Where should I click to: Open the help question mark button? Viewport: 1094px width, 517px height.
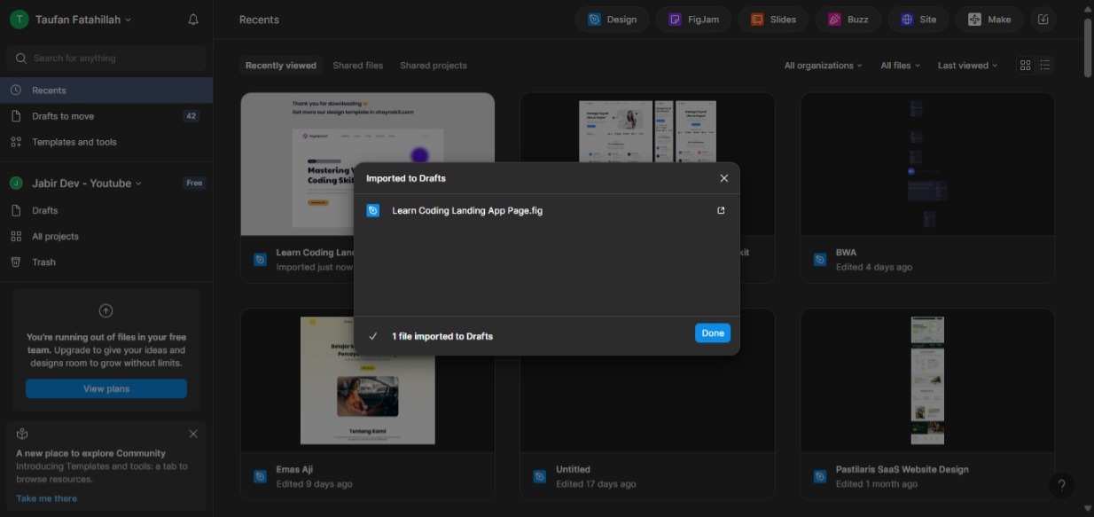1061,485
